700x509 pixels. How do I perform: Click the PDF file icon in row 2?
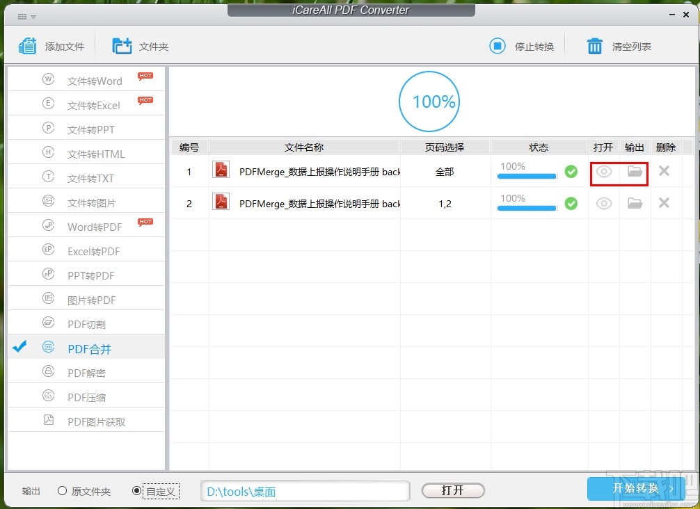[221, 202]
